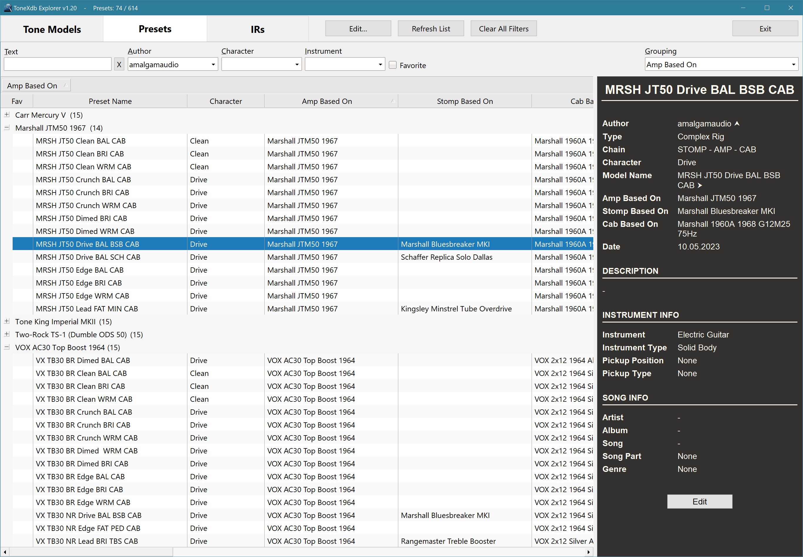Switch to the Presets tab
Viewport: 803px width, 557px height.
click(155, 29)
